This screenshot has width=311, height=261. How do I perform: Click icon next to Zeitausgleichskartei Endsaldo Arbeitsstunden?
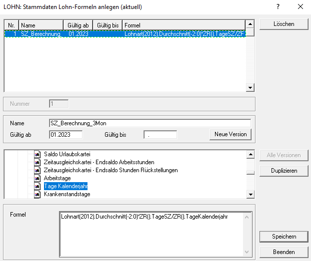37,162
